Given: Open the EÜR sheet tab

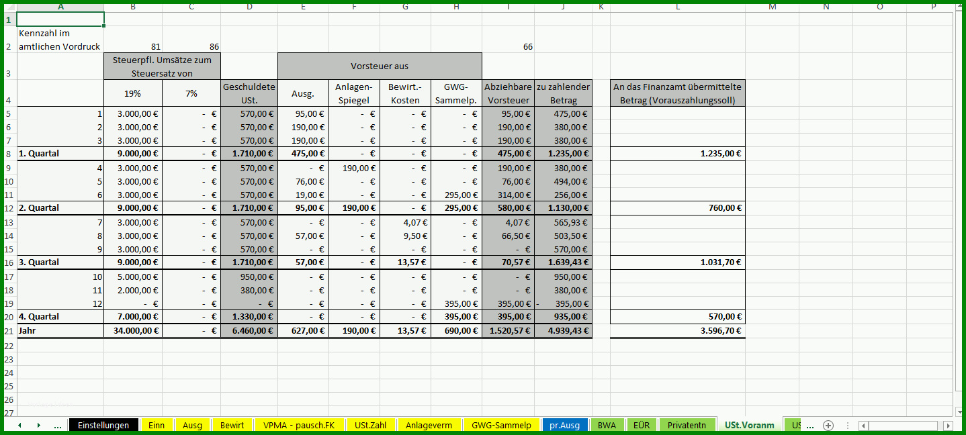Looking at the screenshot, I should coord(642,425).
